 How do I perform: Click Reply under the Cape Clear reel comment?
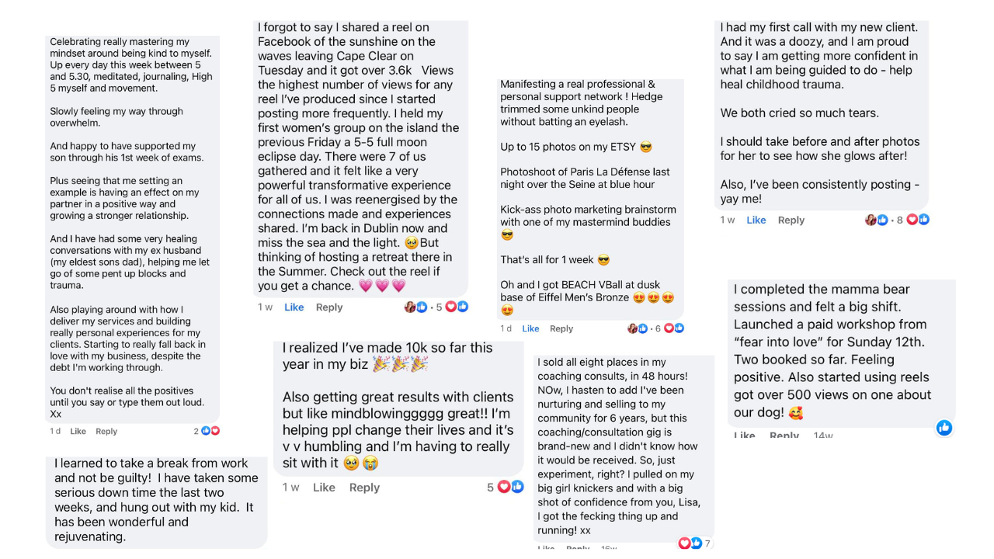(329, 307)
